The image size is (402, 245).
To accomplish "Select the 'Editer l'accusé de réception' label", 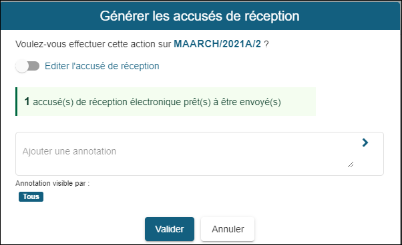I will click(x=102, y=66).
